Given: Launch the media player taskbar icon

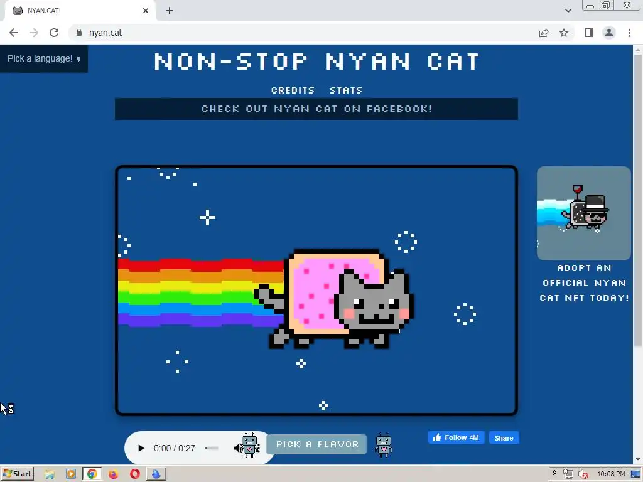Looking at the screenshot, I should [x=70, y=474].
